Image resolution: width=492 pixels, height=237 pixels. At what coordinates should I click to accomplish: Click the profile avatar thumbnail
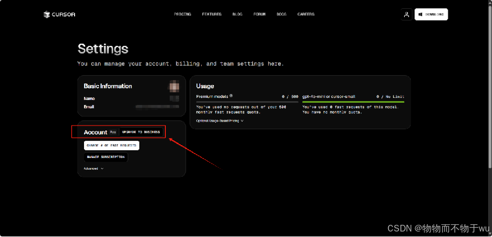(x=174, y=86)
